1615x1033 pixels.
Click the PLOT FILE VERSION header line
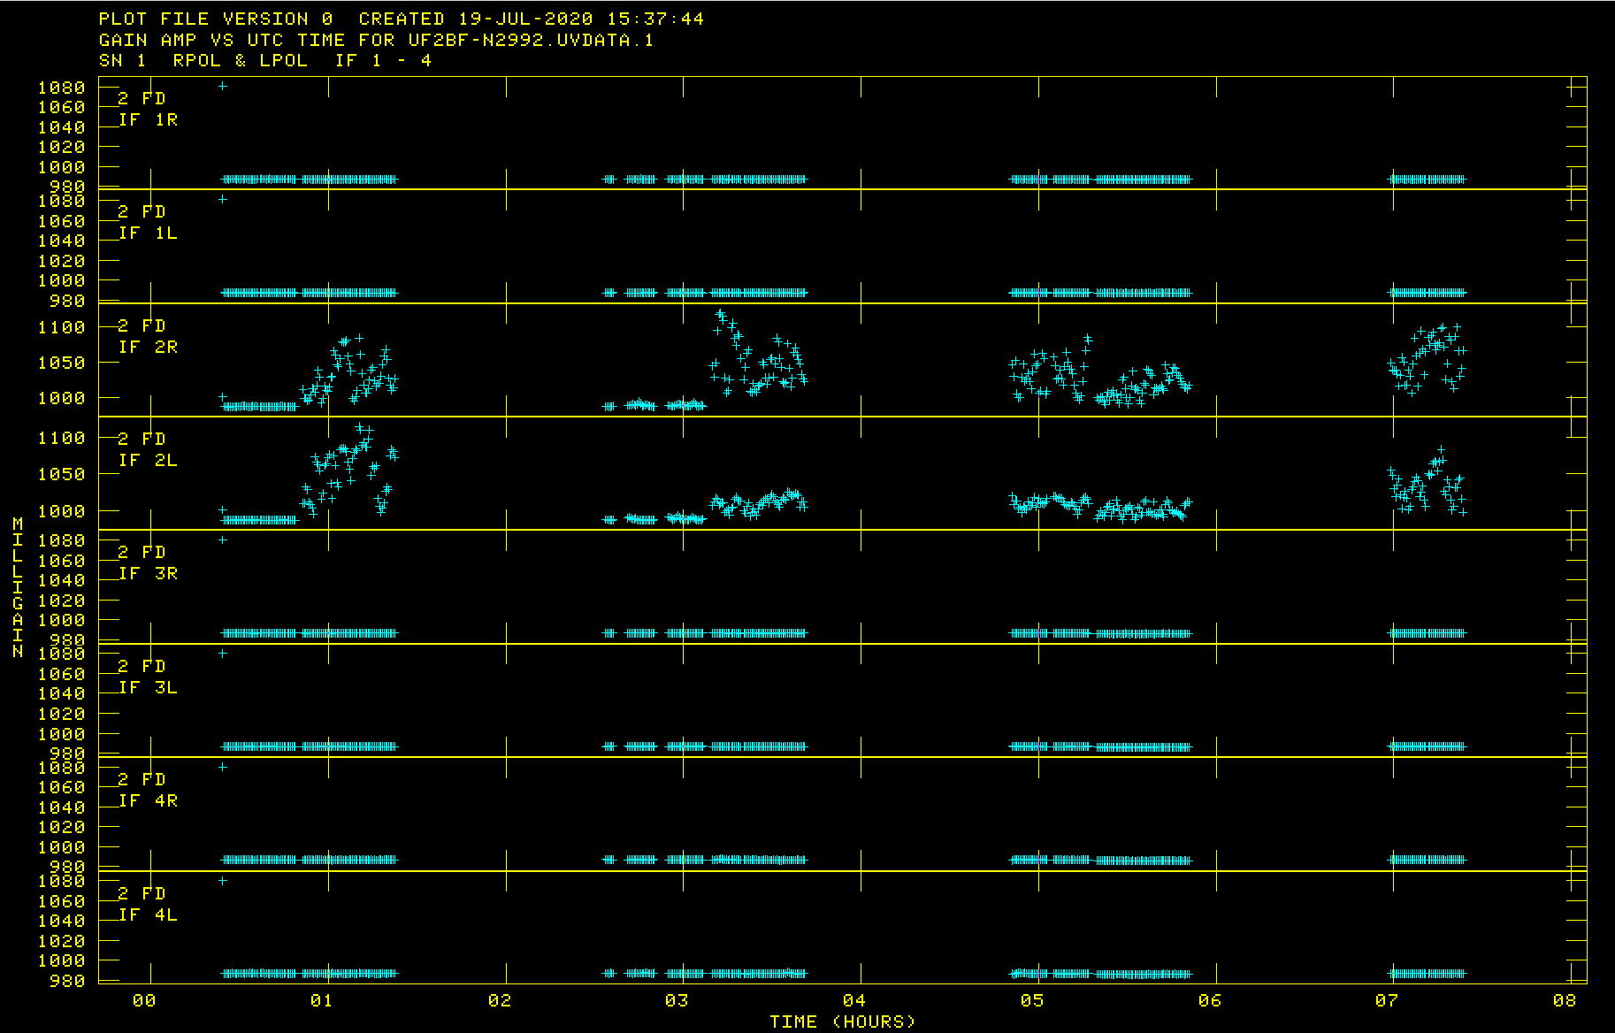point(401,19)
